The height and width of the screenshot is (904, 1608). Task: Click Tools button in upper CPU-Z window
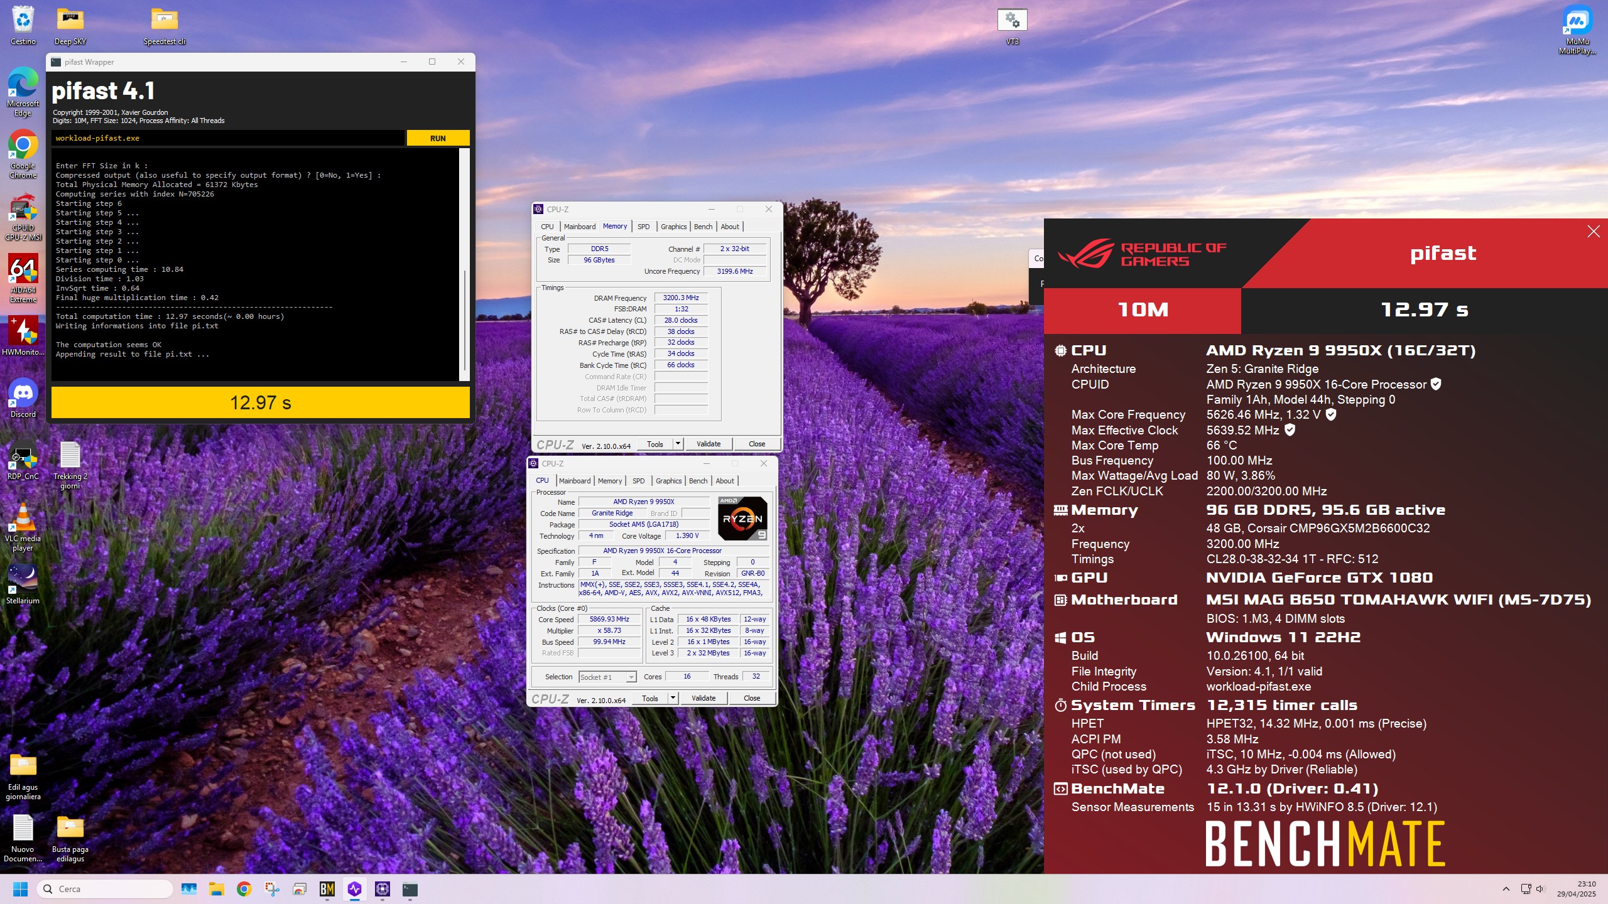coord(655,444)
